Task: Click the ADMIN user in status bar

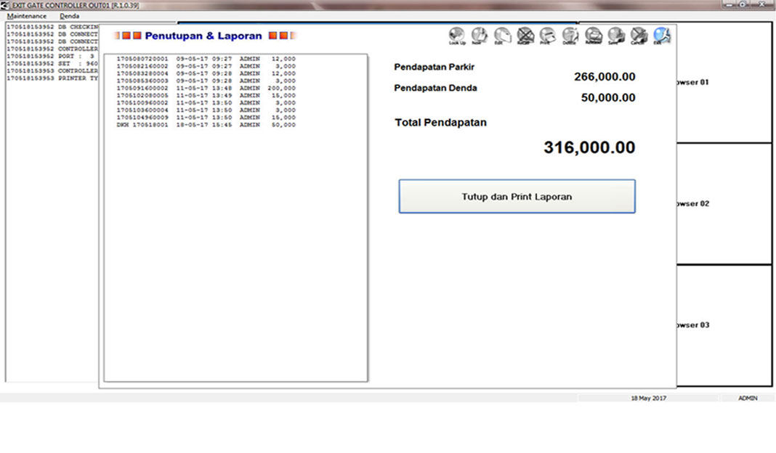Action: point(748,398)
